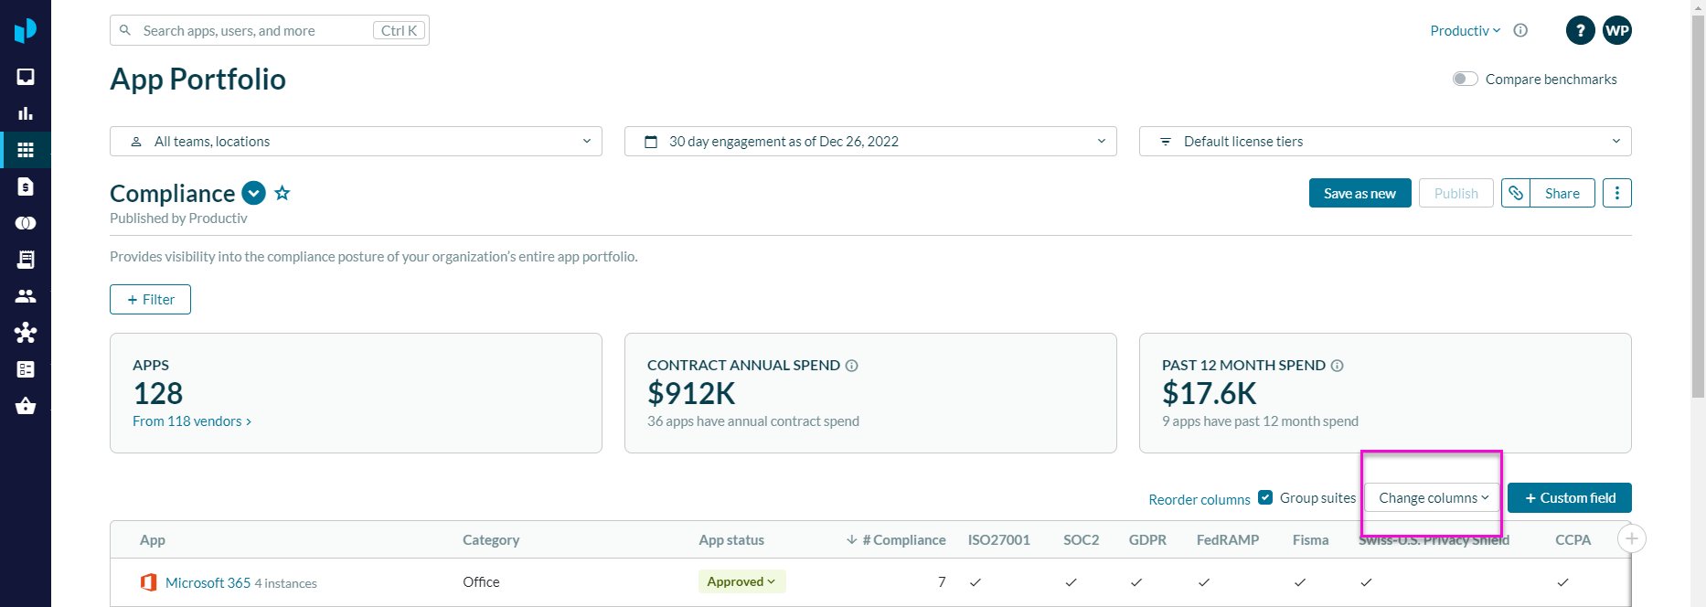Open the spend dollar document sidebar icon

coord(26,186)
